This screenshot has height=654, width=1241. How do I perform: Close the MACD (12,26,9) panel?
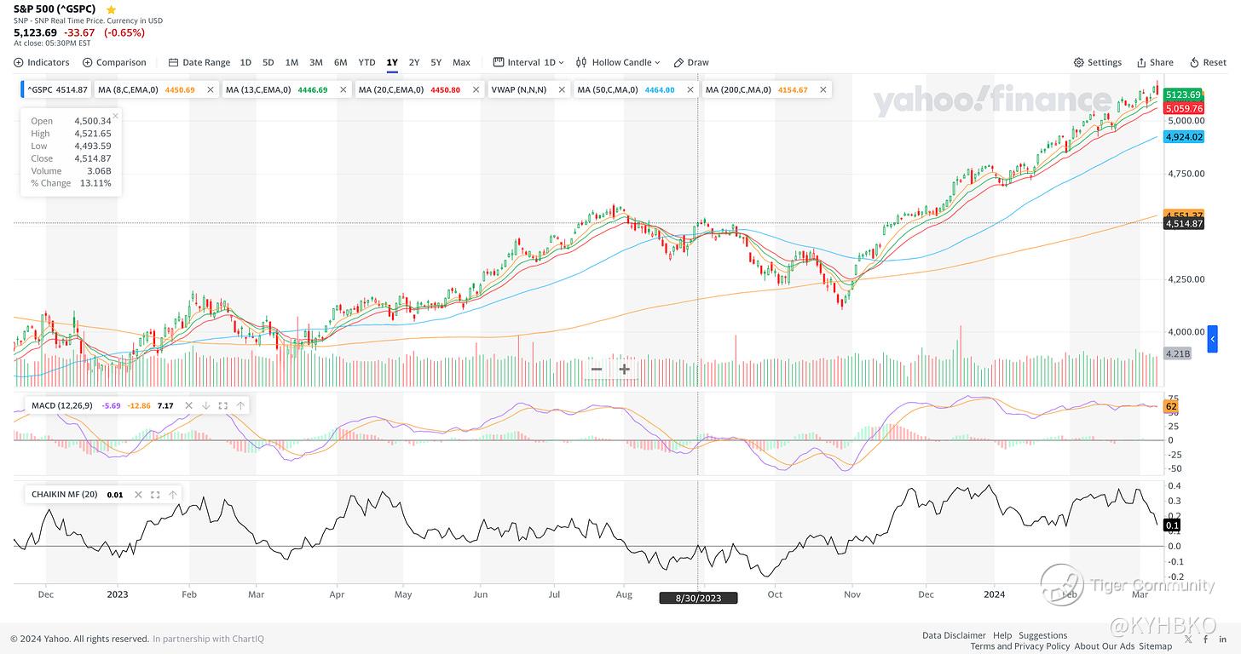point(189,405)
